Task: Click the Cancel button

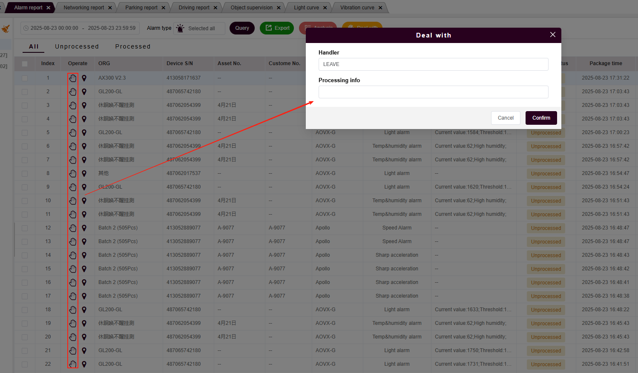Action: coord(506,118)
